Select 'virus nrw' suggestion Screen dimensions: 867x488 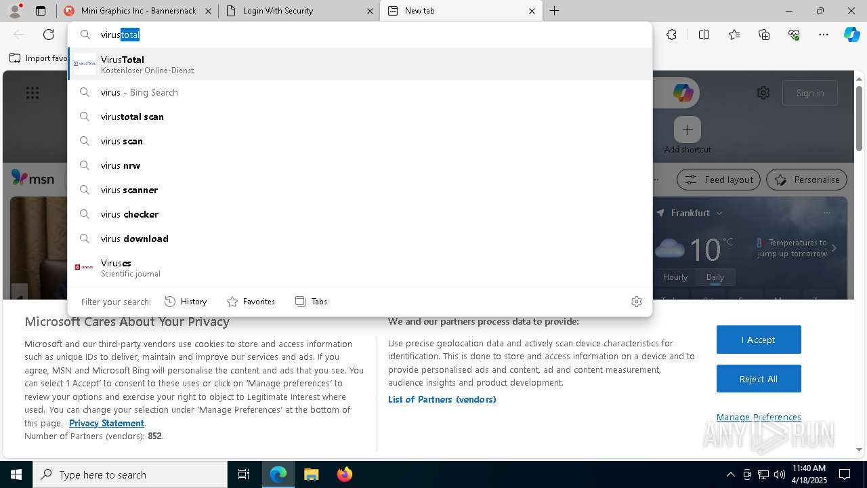point(360,165)
